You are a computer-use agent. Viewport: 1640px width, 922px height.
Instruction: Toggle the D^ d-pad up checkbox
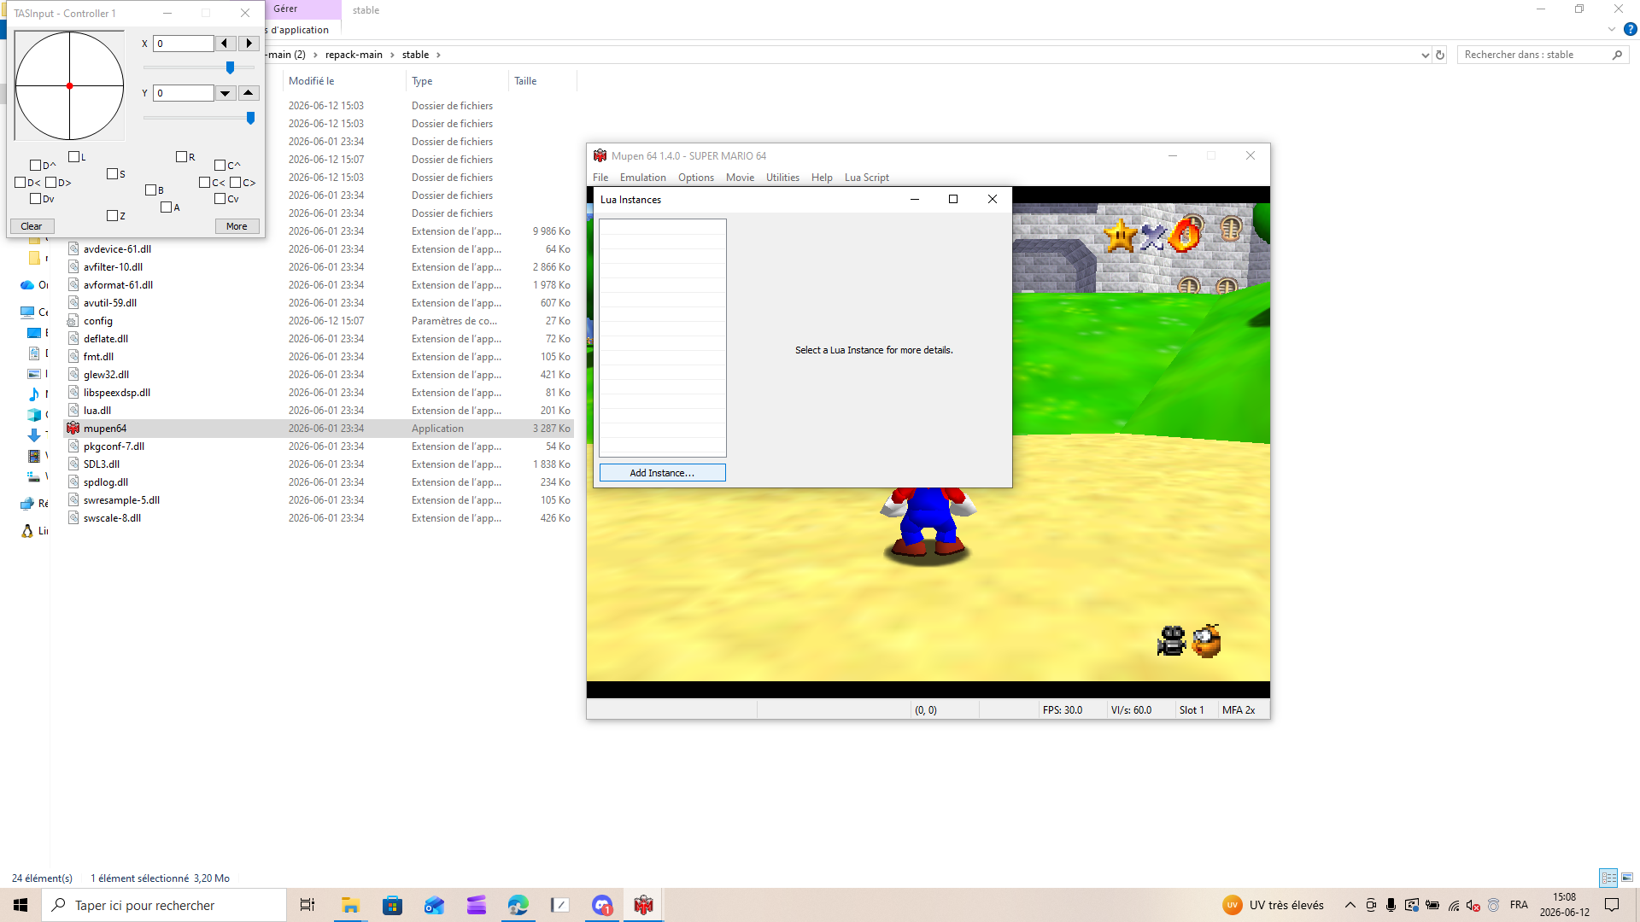pos(36,166)
